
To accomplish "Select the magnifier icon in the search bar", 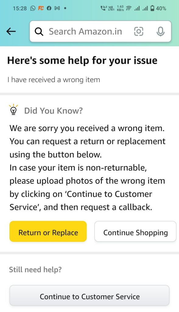I will click(x=39, y=31).
